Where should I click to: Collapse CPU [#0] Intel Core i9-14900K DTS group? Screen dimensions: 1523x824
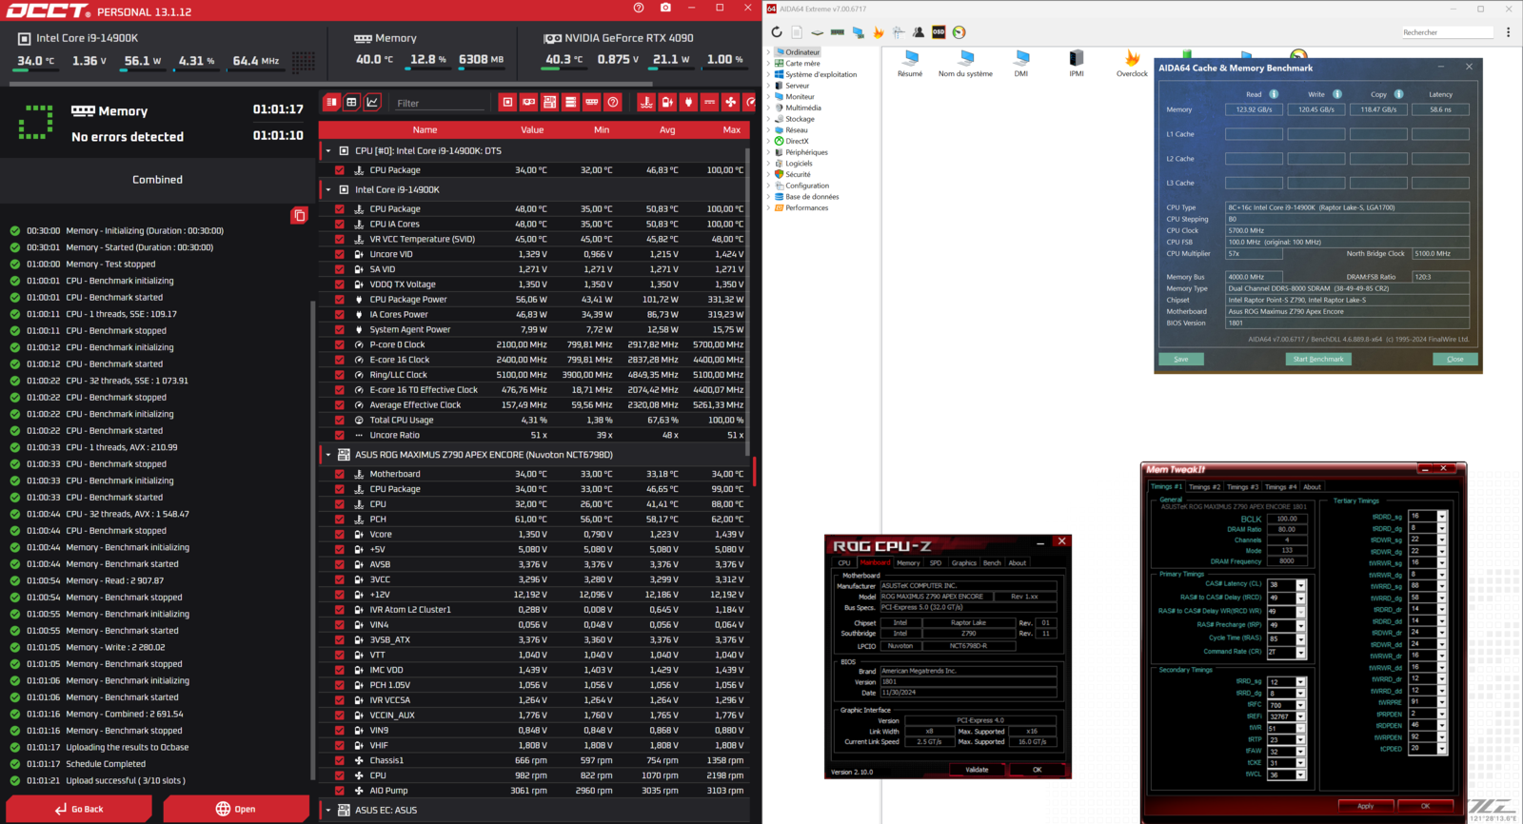click(x=328, y=150)
